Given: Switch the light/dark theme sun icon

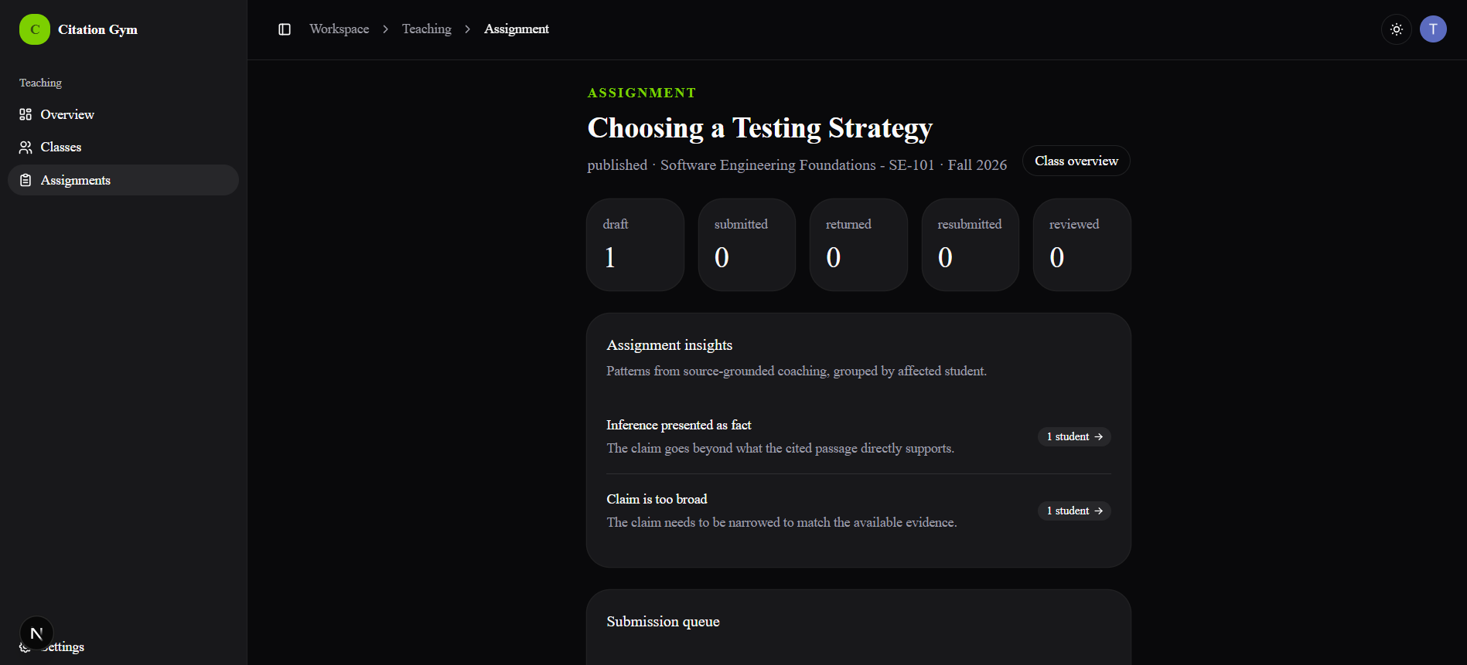Looking at the screenshot, I should 1397,29.
